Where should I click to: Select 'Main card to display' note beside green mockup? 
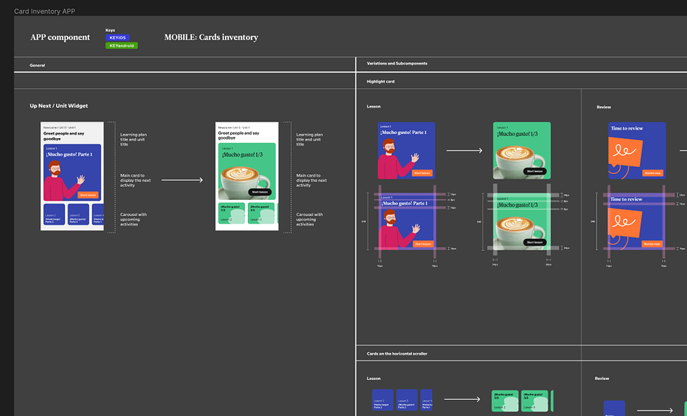click(311, 180)
